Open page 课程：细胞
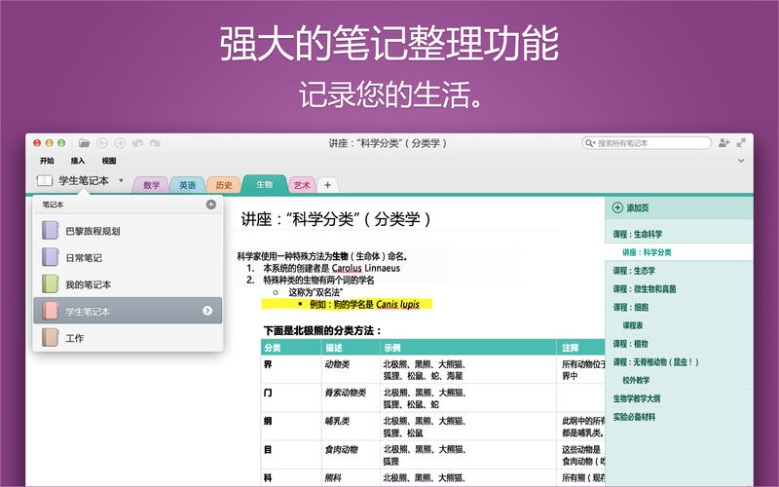The width and height of the screenshot is (779, 487). coord(679,307)
